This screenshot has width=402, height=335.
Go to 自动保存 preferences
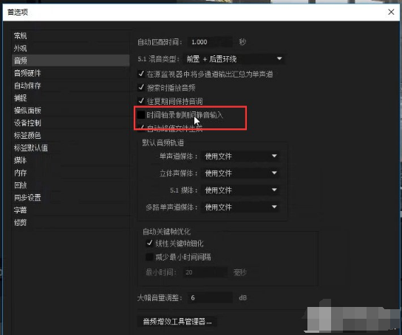[x=27, y=86]
